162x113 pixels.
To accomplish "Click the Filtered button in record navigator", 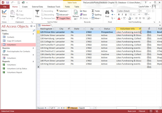I will click(72, 108).
